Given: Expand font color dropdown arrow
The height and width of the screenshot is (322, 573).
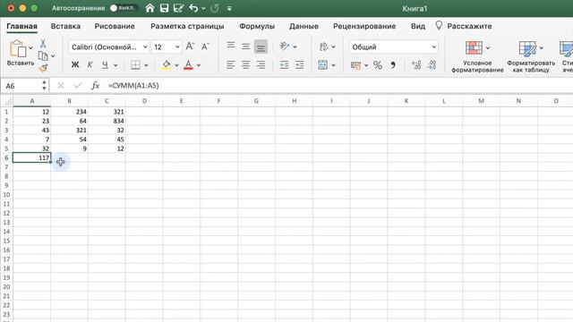Looking at the screenshot, I should coord(199,65).
